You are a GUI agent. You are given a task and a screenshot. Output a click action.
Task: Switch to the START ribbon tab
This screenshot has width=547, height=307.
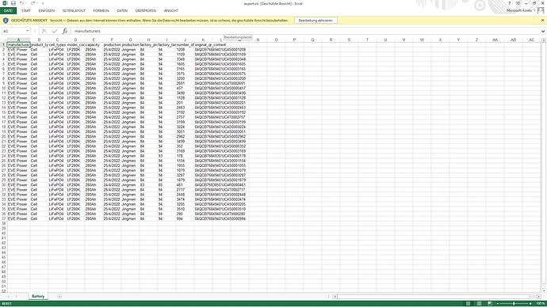(x=26, y=11)
